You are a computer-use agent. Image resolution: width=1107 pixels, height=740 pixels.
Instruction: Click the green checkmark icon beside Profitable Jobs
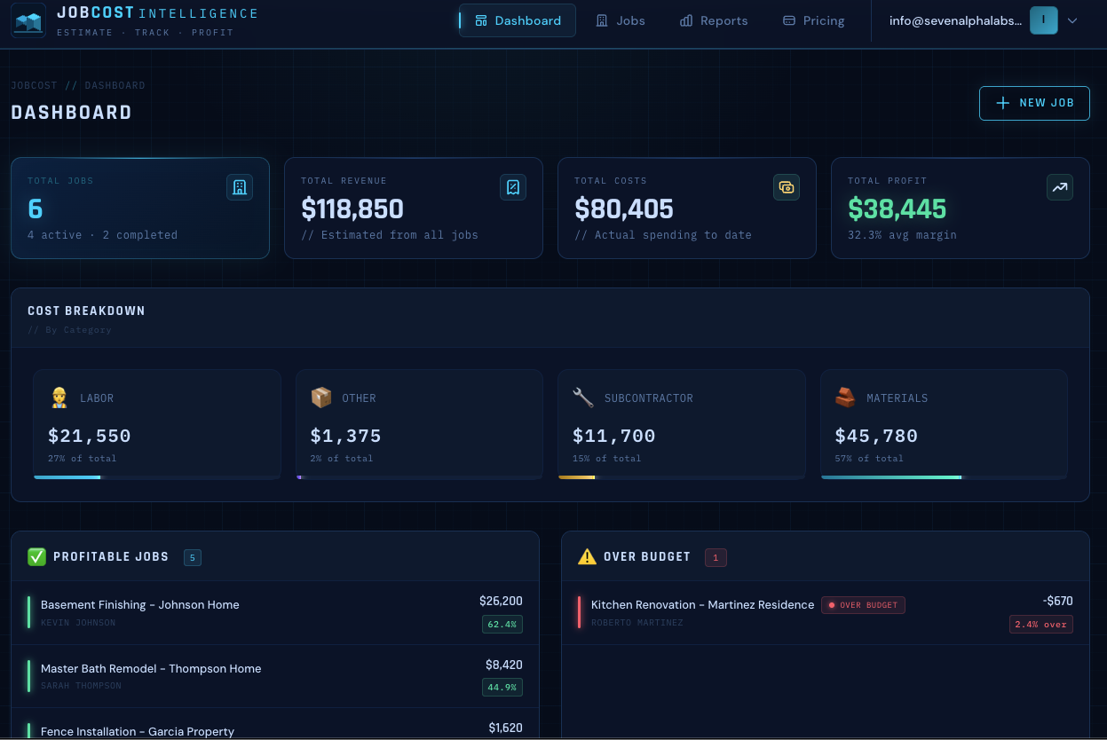click(36, 556)
